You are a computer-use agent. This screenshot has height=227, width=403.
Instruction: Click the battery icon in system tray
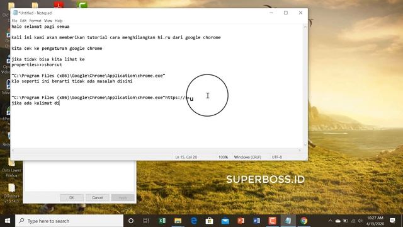[346, 221]
